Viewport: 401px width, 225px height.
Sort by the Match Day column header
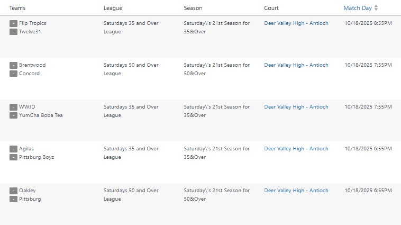pos(358,8)
